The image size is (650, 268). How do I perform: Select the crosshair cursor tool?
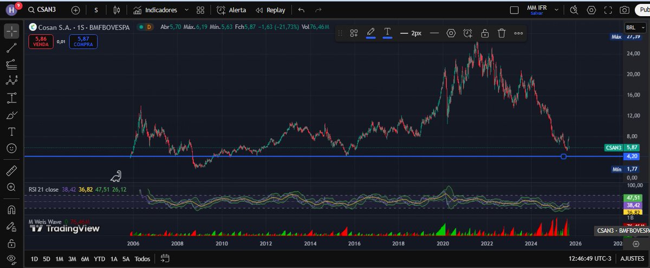11,31
